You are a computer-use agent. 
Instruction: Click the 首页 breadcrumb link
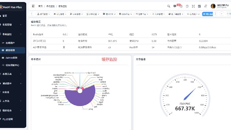point(40,6)
